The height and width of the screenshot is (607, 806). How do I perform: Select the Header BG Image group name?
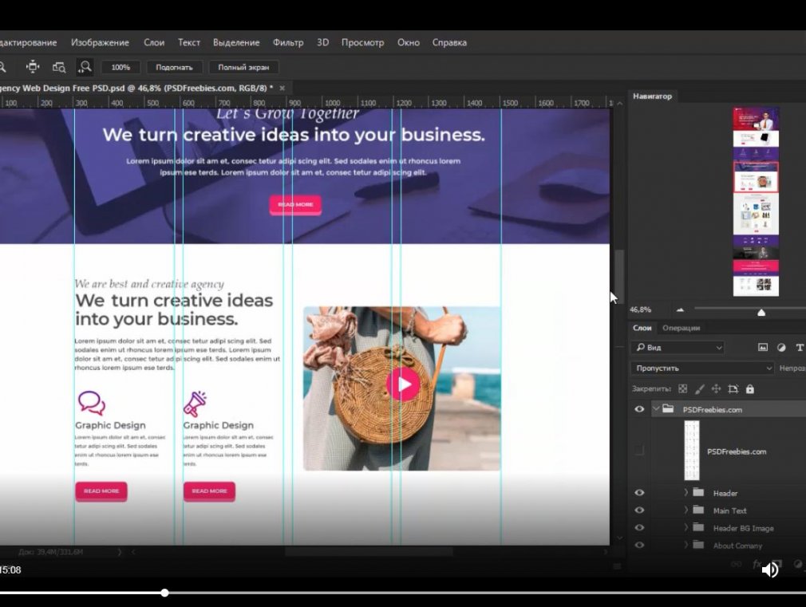point(743,528)
